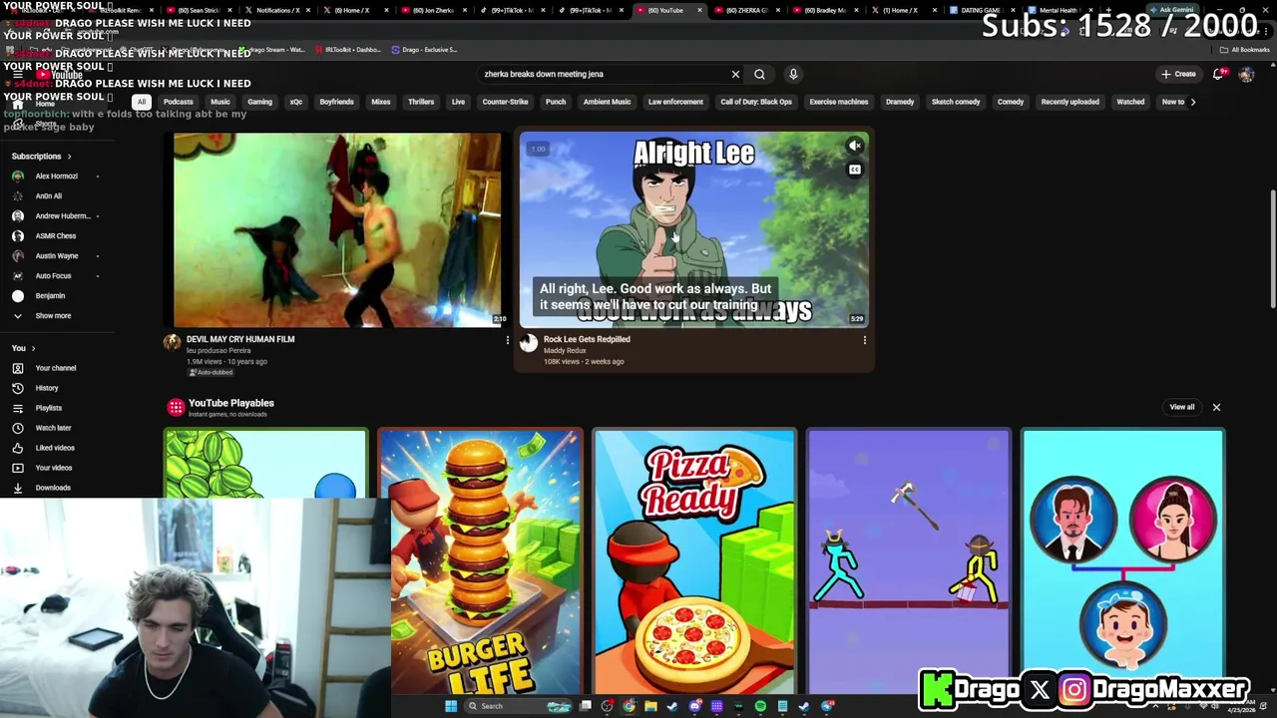Open the Maddy Redux channel avatar
The height and width of the screenshot is (718, 1277).
coord(529,344)
